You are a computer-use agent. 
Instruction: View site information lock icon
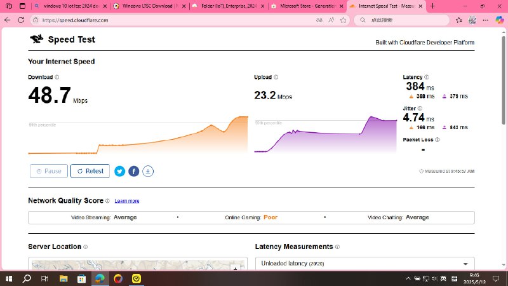36,20
